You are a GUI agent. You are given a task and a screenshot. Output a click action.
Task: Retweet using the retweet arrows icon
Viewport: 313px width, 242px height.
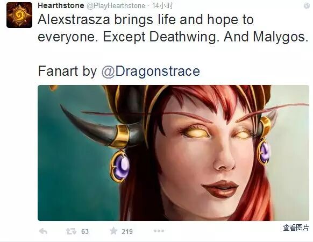tap(72, 231)
